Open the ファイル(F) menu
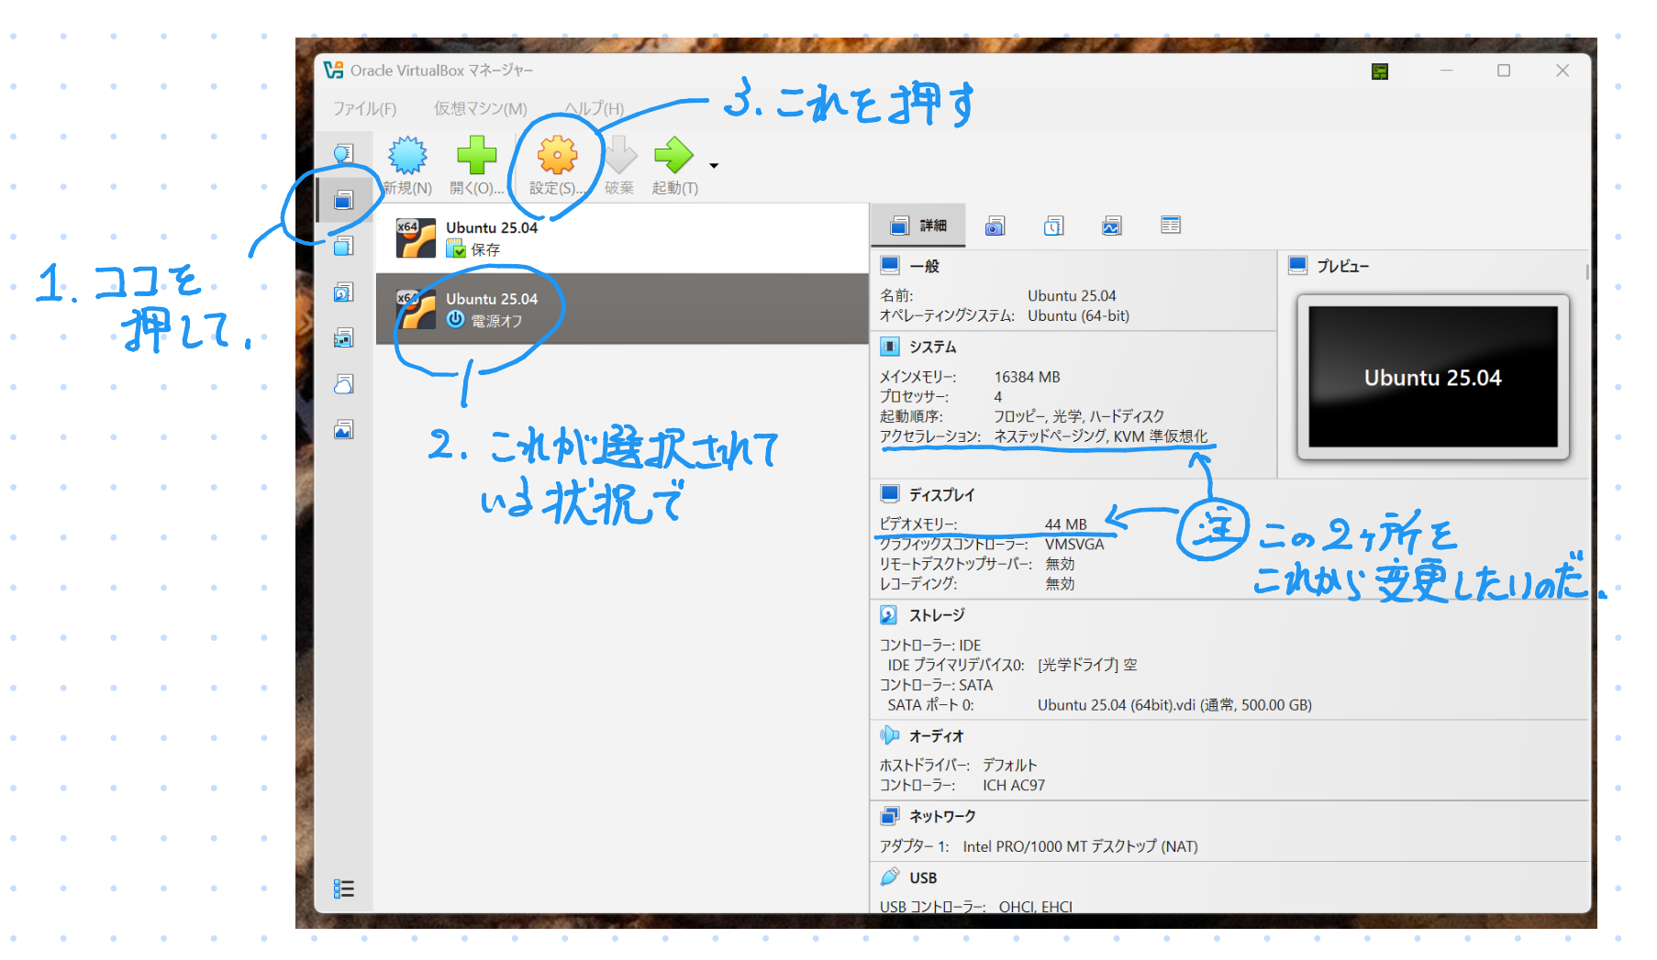This screenshot has height=960, width=1657. coord(364,108)
